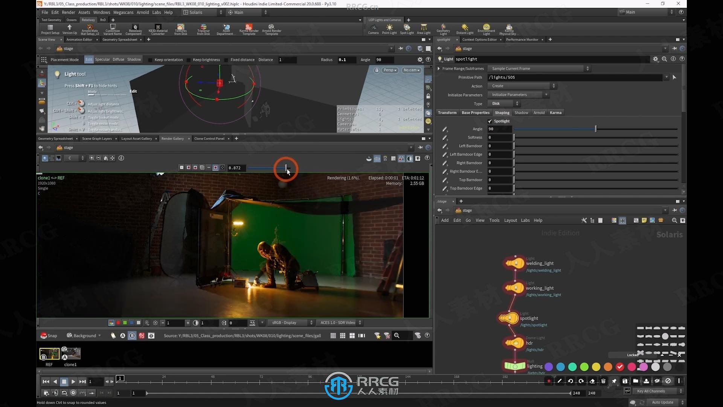Open Frame Range/Subframes dropdown

tap(539, 69)
